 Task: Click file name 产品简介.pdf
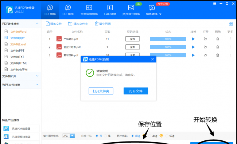[71, 39]
